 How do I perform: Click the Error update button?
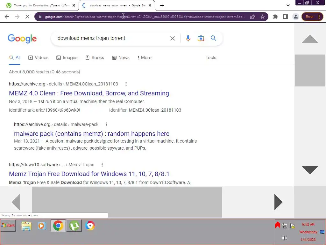(309, 17)
